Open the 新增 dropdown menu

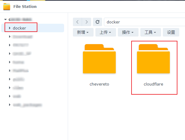(83, 32)
